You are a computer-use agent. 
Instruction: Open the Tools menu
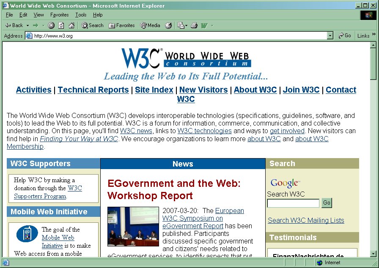point(81,15)
